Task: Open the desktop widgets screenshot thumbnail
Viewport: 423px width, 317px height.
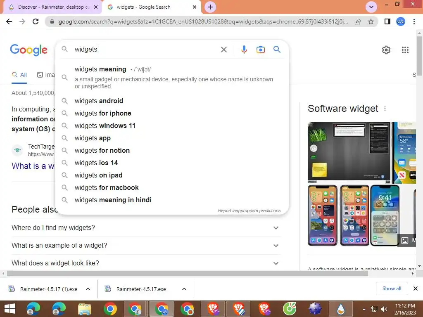Action: [x=349, y=153]
